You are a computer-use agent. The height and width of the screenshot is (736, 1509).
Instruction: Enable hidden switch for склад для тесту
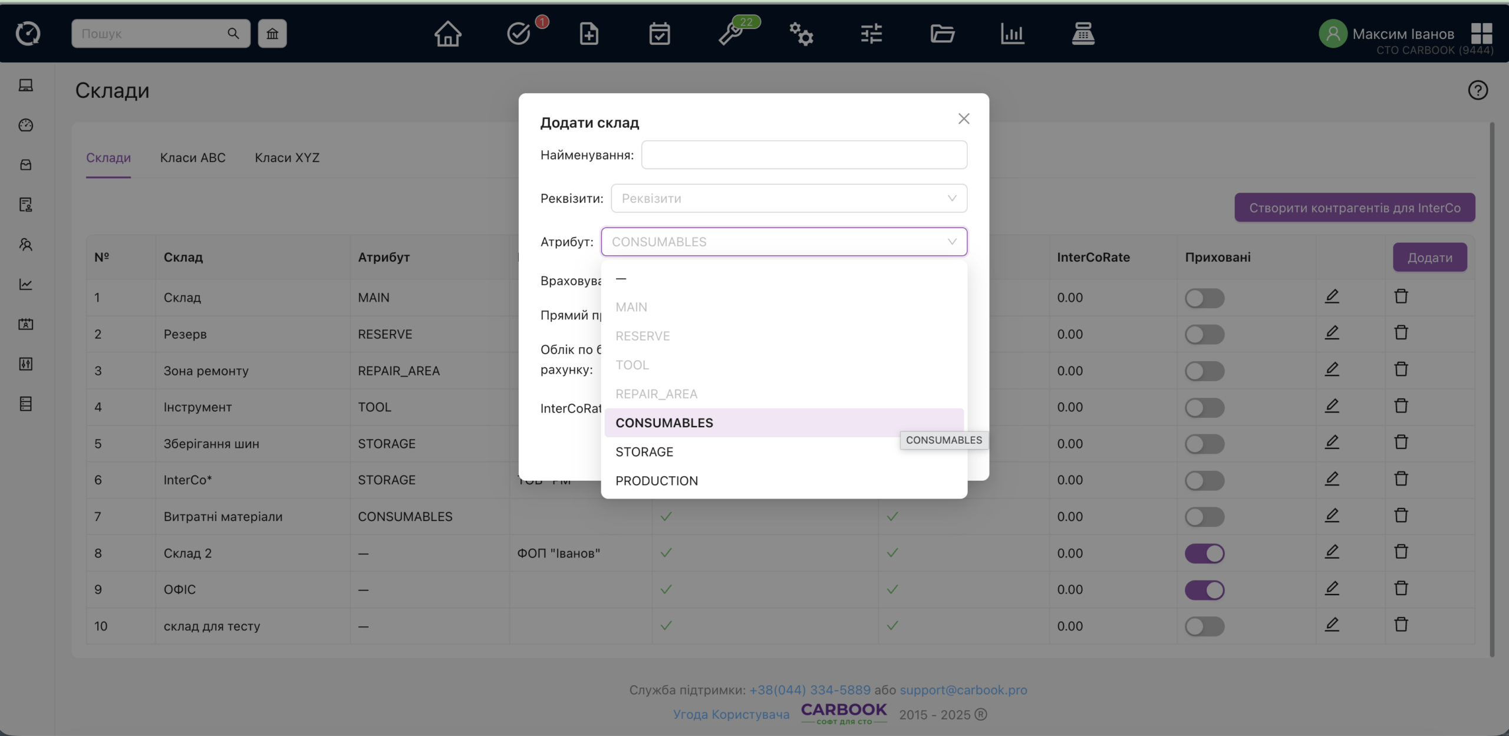(1204, 626)
